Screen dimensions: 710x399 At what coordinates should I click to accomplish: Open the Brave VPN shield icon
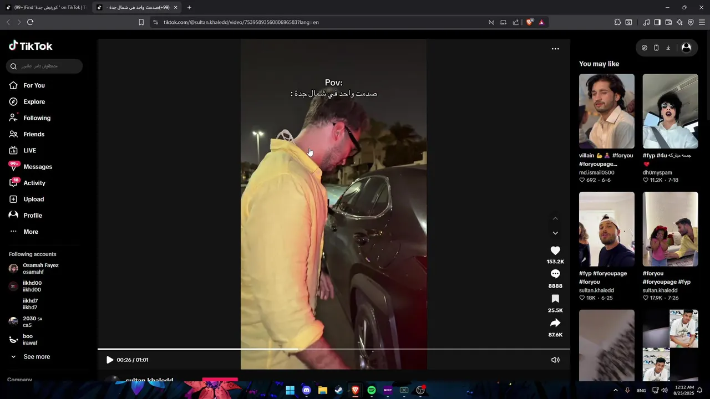click(x=691, y=22)
